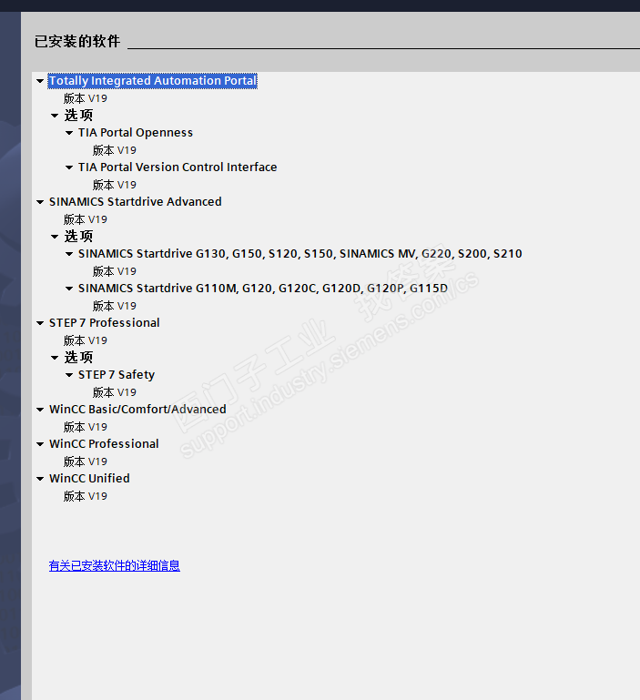640x700 pixels.
Task: Click 版本 V19 under STEP 7 Safety
Action: click(x=115, y=392)
